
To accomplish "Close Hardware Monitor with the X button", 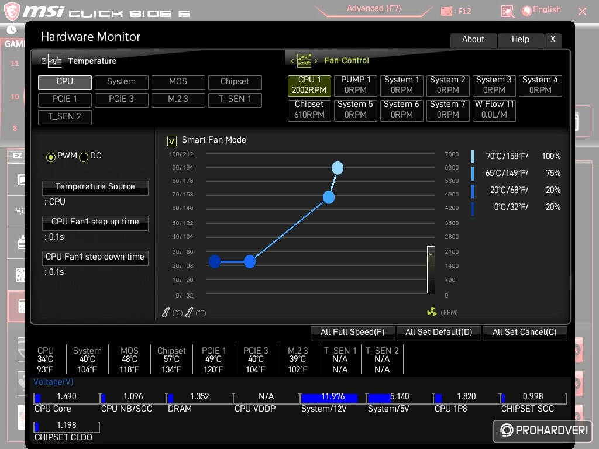I will coord(553,40).
